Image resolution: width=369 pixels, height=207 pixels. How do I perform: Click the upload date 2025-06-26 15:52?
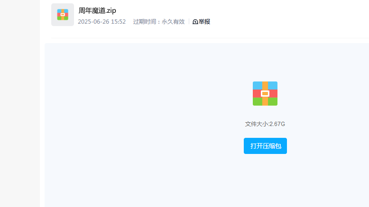tap(101, 22)
